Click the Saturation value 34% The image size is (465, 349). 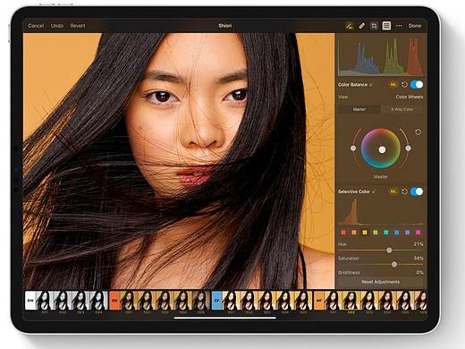pyautogui.click(x=418, y=258)
